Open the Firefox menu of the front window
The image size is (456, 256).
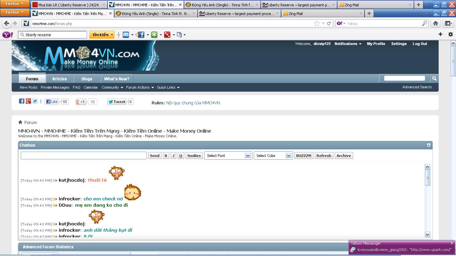[x=15, y=13]
